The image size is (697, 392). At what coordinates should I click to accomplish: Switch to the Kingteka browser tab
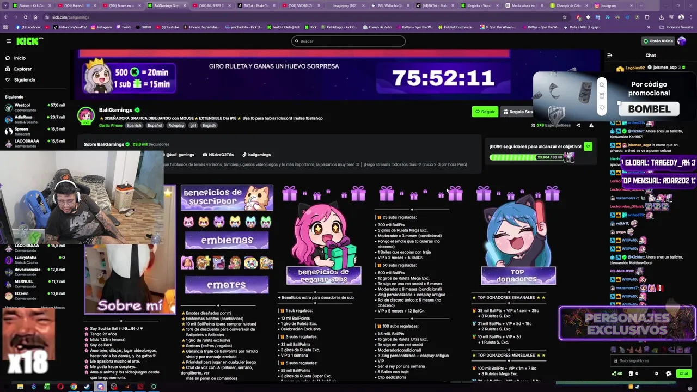coord(479,5)
